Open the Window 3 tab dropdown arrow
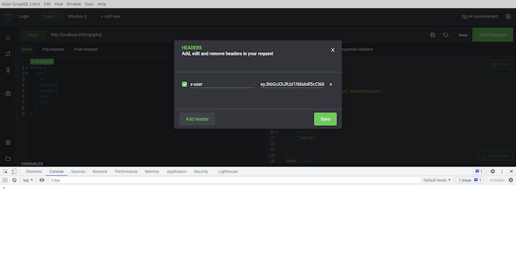516x270 pixels. [90, 16]
